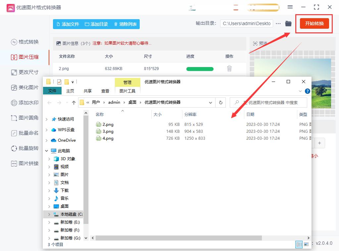Open the 文件 menu in Explorer

coord(52,91)
